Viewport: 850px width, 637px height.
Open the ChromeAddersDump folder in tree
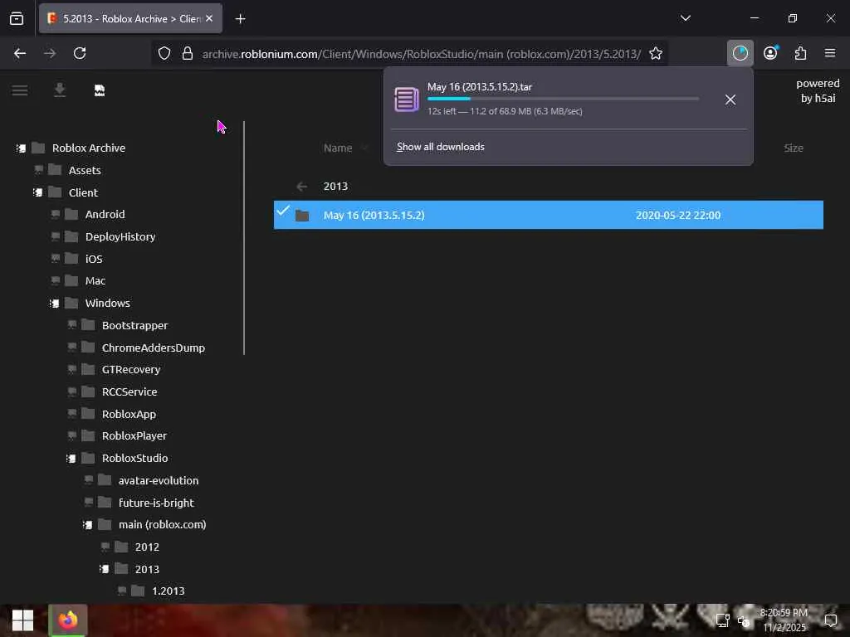pyautogui.click(x=154, y=348)
